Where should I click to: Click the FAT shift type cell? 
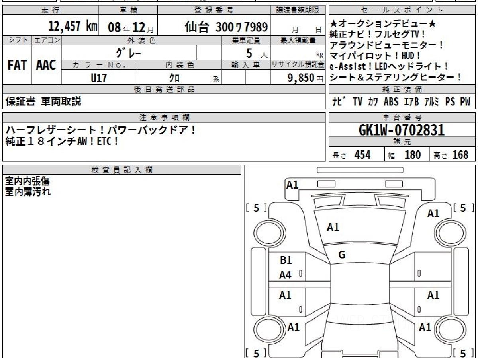point(17,65)
